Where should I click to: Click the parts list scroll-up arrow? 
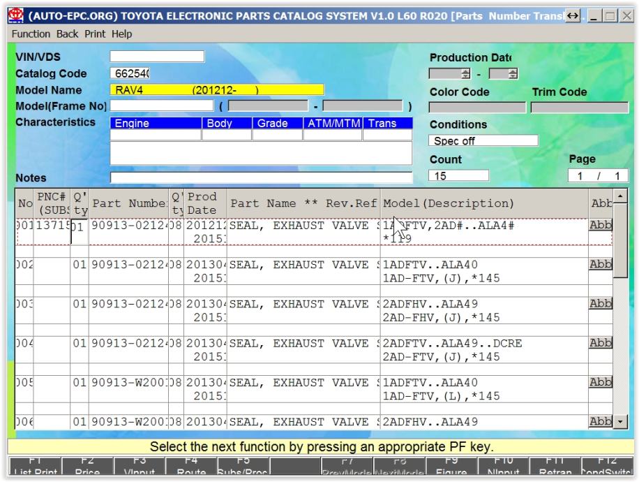click(620, 196)
